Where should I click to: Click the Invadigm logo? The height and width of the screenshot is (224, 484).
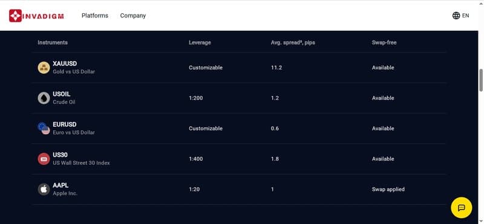(36, 16)
